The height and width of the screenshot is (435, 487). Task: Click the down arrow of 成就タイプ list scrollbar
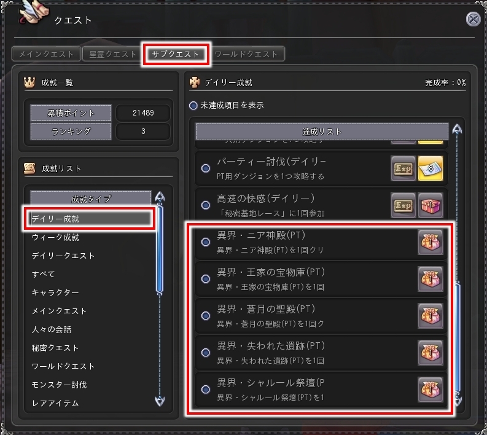160,401
